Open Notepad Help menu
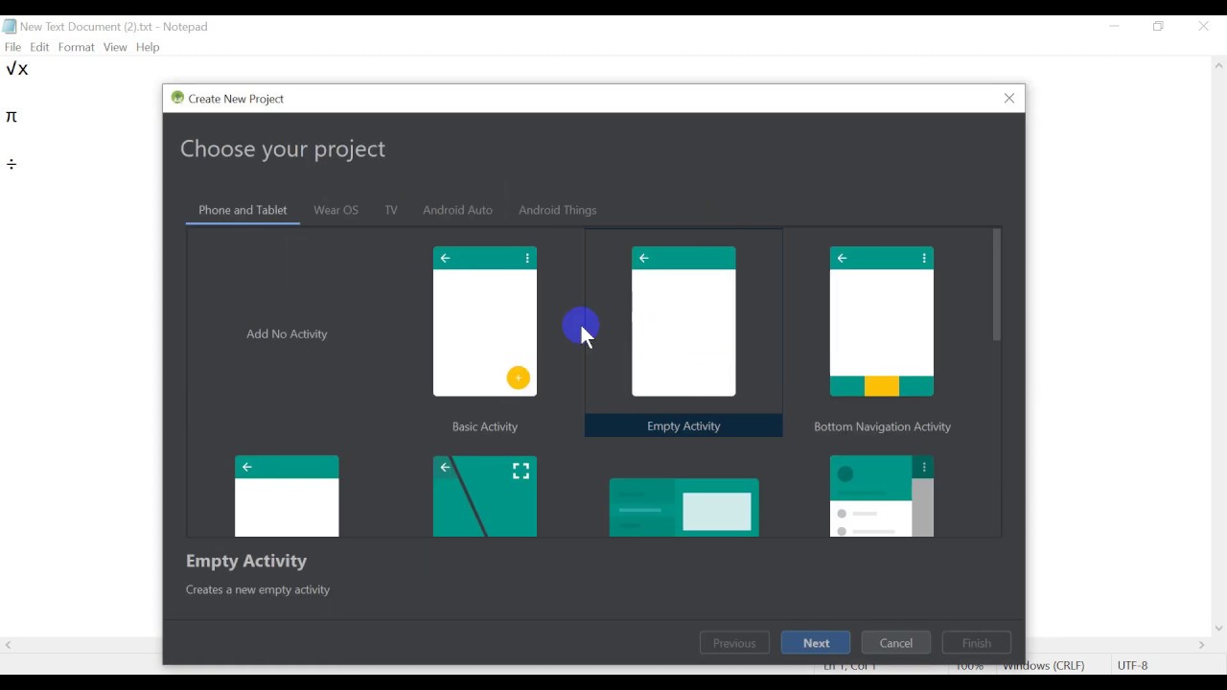 point(148,47)
